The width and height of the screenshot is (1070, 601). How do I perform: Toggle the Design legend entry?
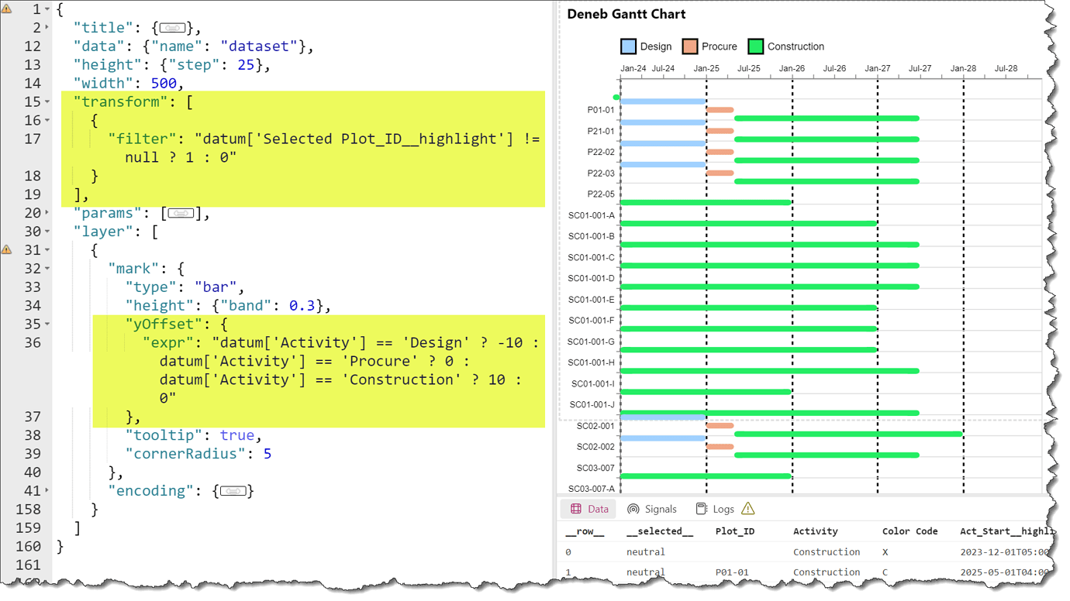click(x=650, y=46)
